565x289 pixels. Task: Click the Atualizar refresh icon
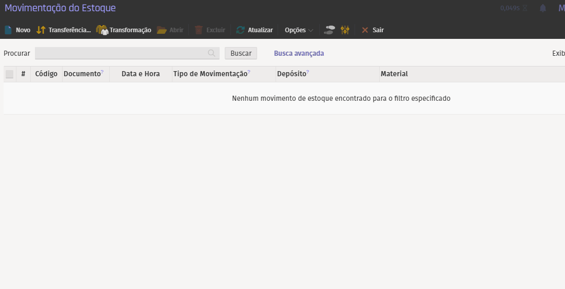[x=240, y=30]
